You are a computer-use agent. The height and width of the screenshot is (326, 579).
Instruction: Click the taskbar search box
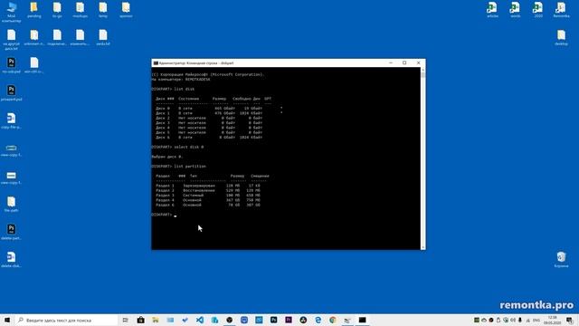point(66,320)
